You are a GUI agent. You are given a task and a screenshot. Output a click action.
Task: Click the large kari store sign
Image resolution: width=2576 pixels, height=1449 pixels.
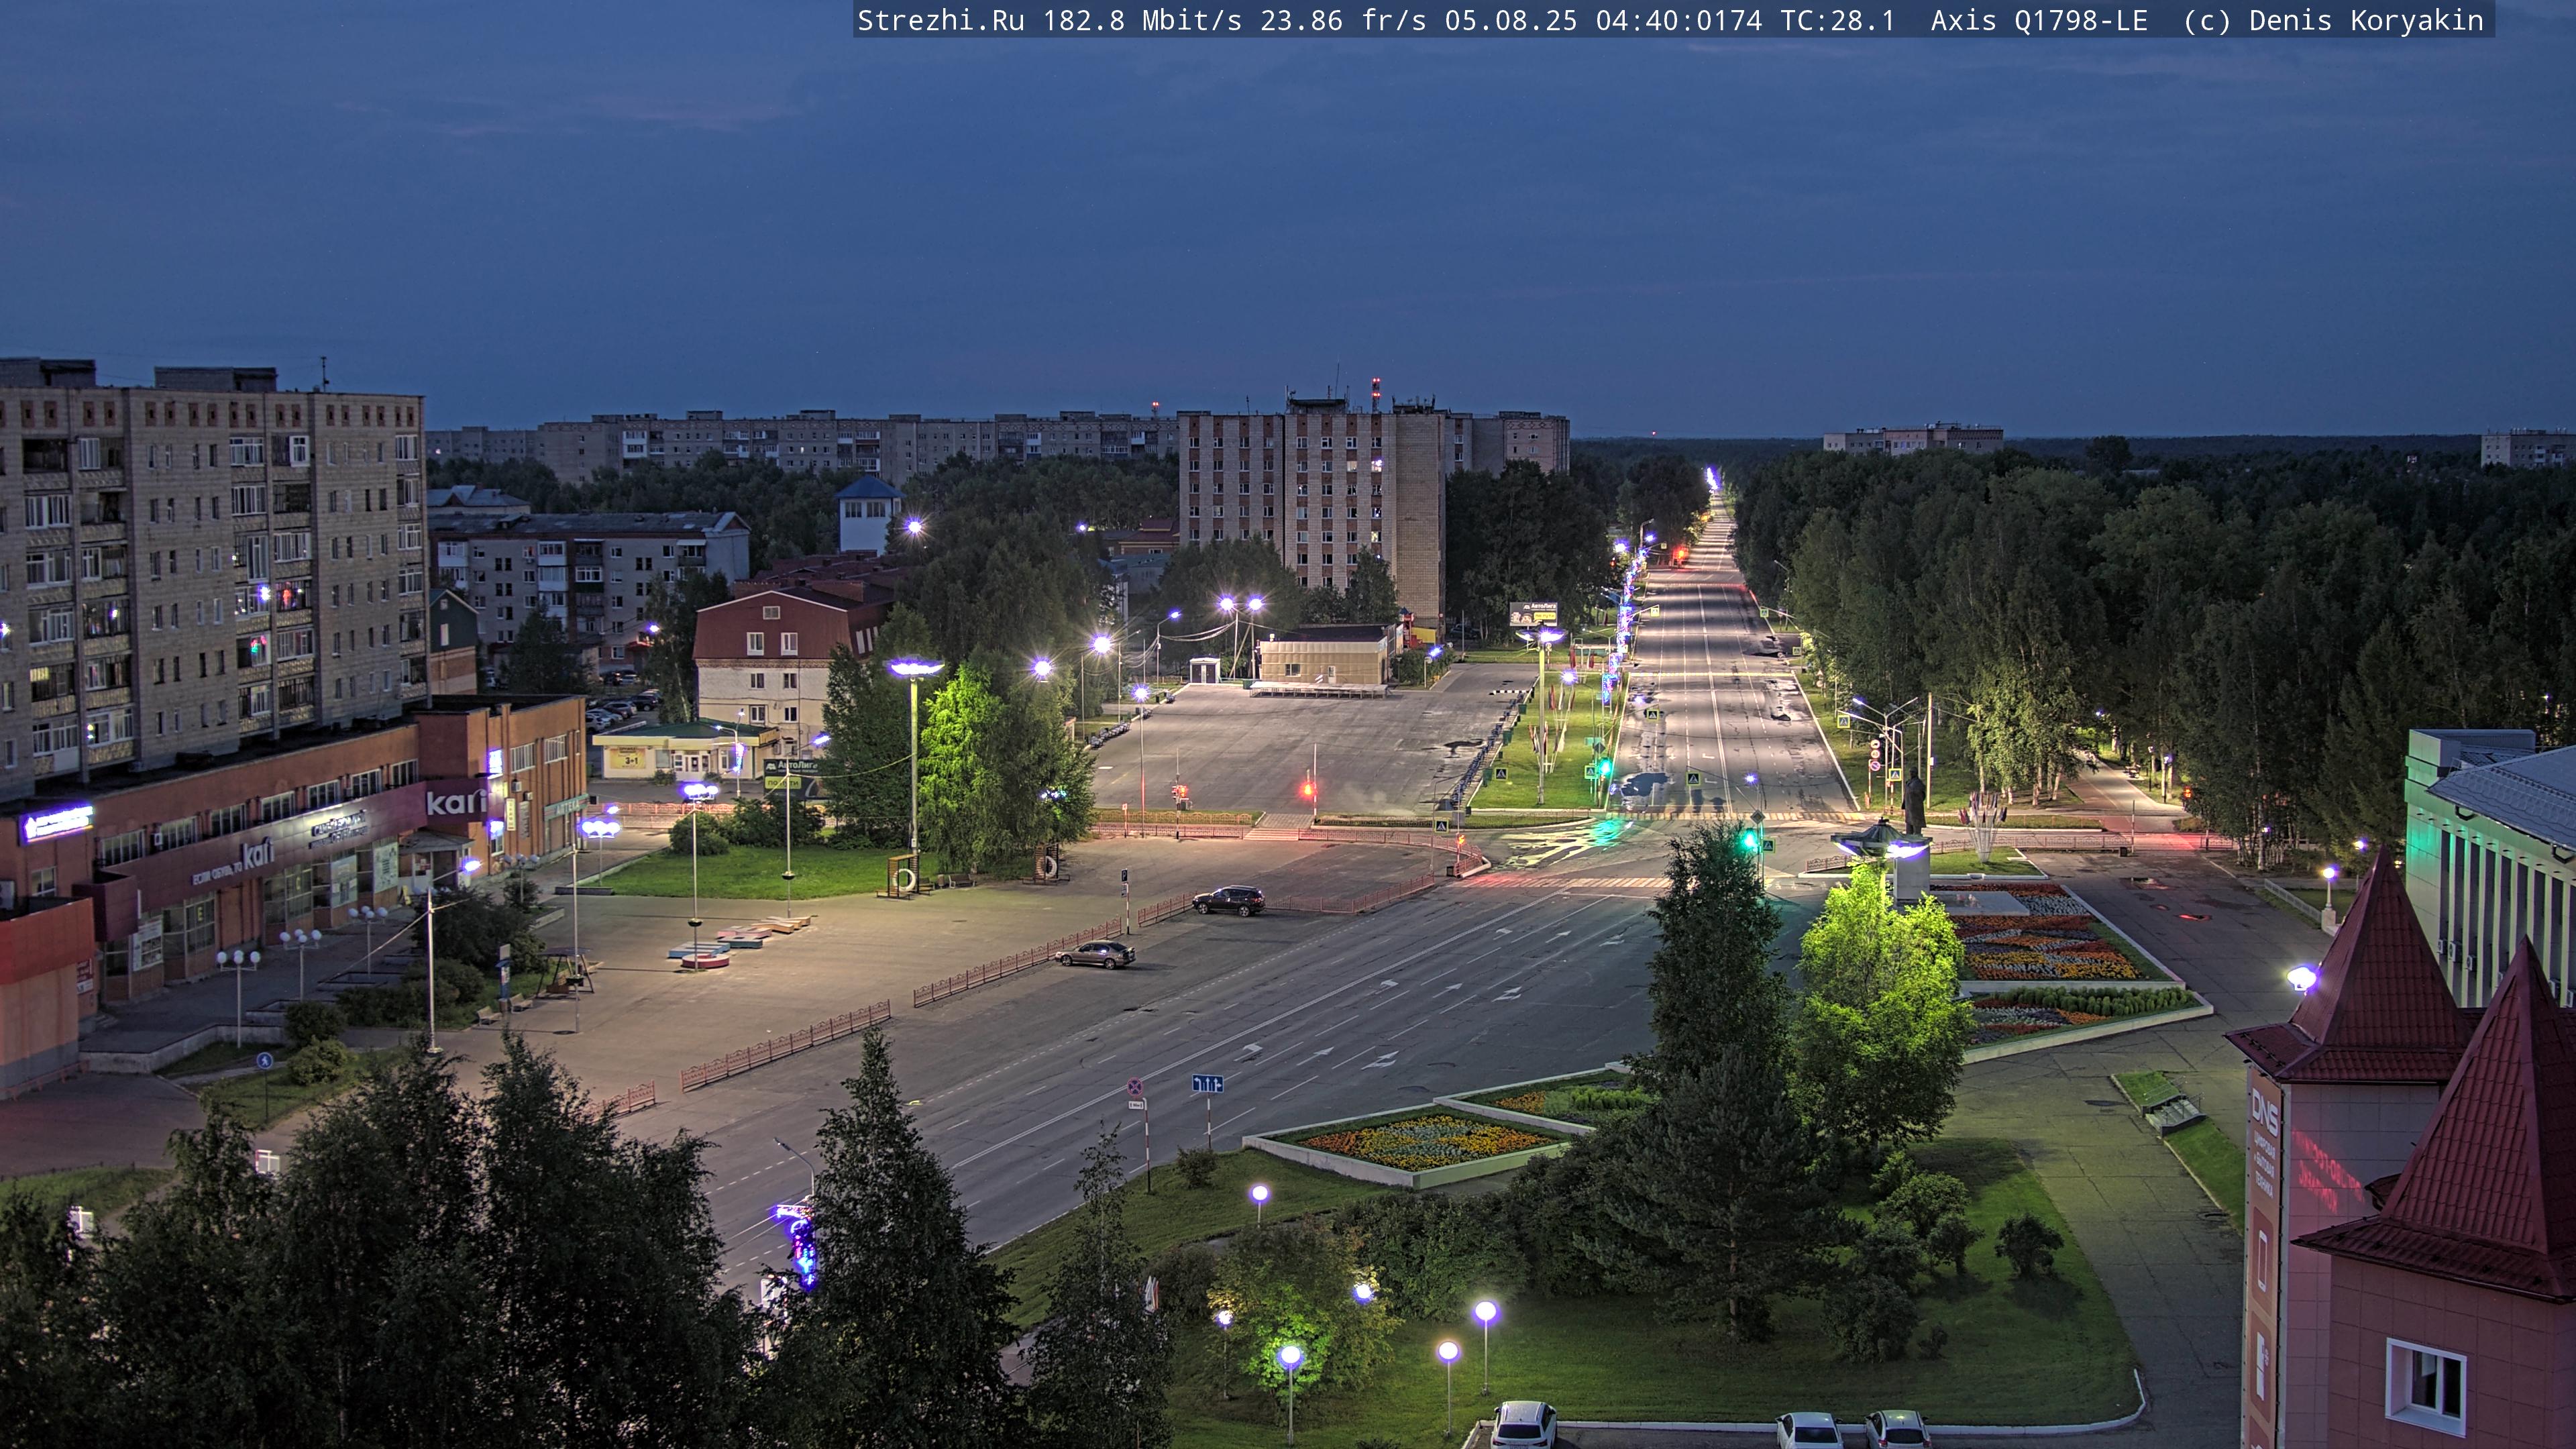[456, 801]
